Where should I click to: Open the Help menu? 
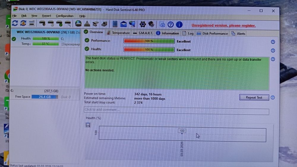coord(82,16)
